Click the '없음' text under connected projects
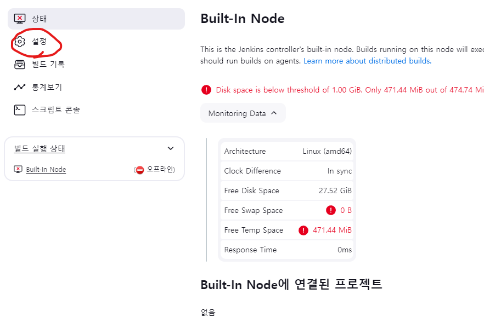 coord(208,313)
